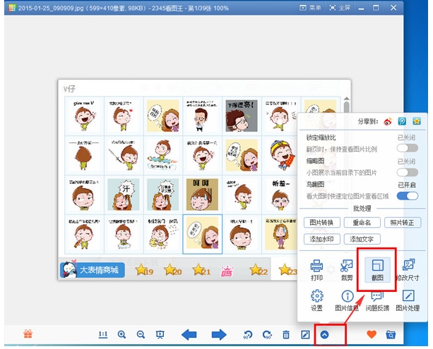This screenshot has width=433, height=349.
Task: Share to Weibo via red icon
Action: [x=388, y=121]
